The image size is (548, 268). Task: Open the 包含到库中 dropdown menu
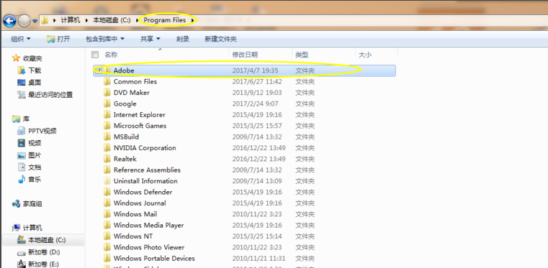[105, 39]
